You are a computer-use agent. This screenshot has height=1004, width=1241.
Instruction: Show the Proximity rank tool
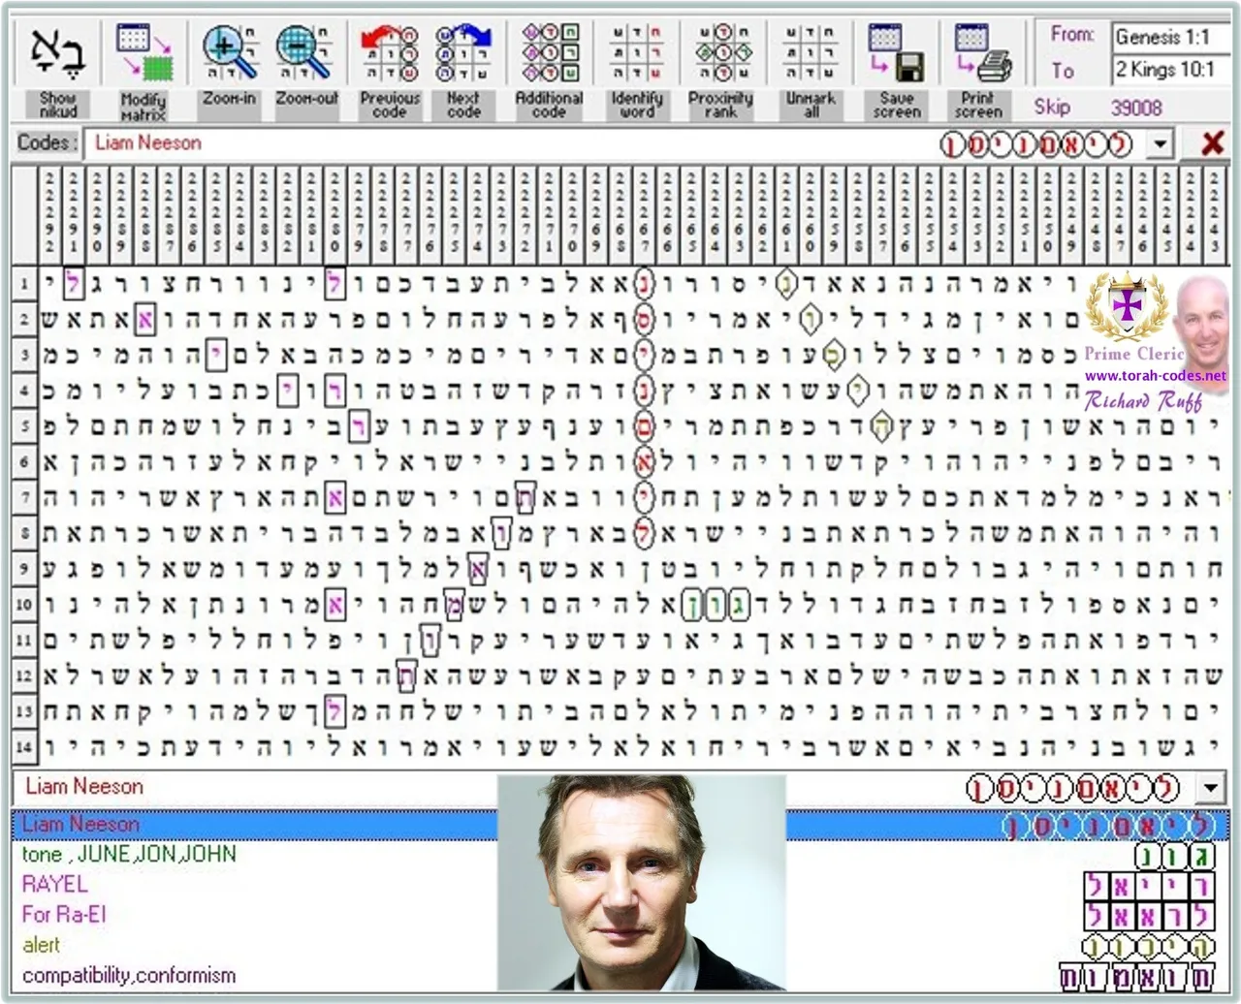coord(720,53)
